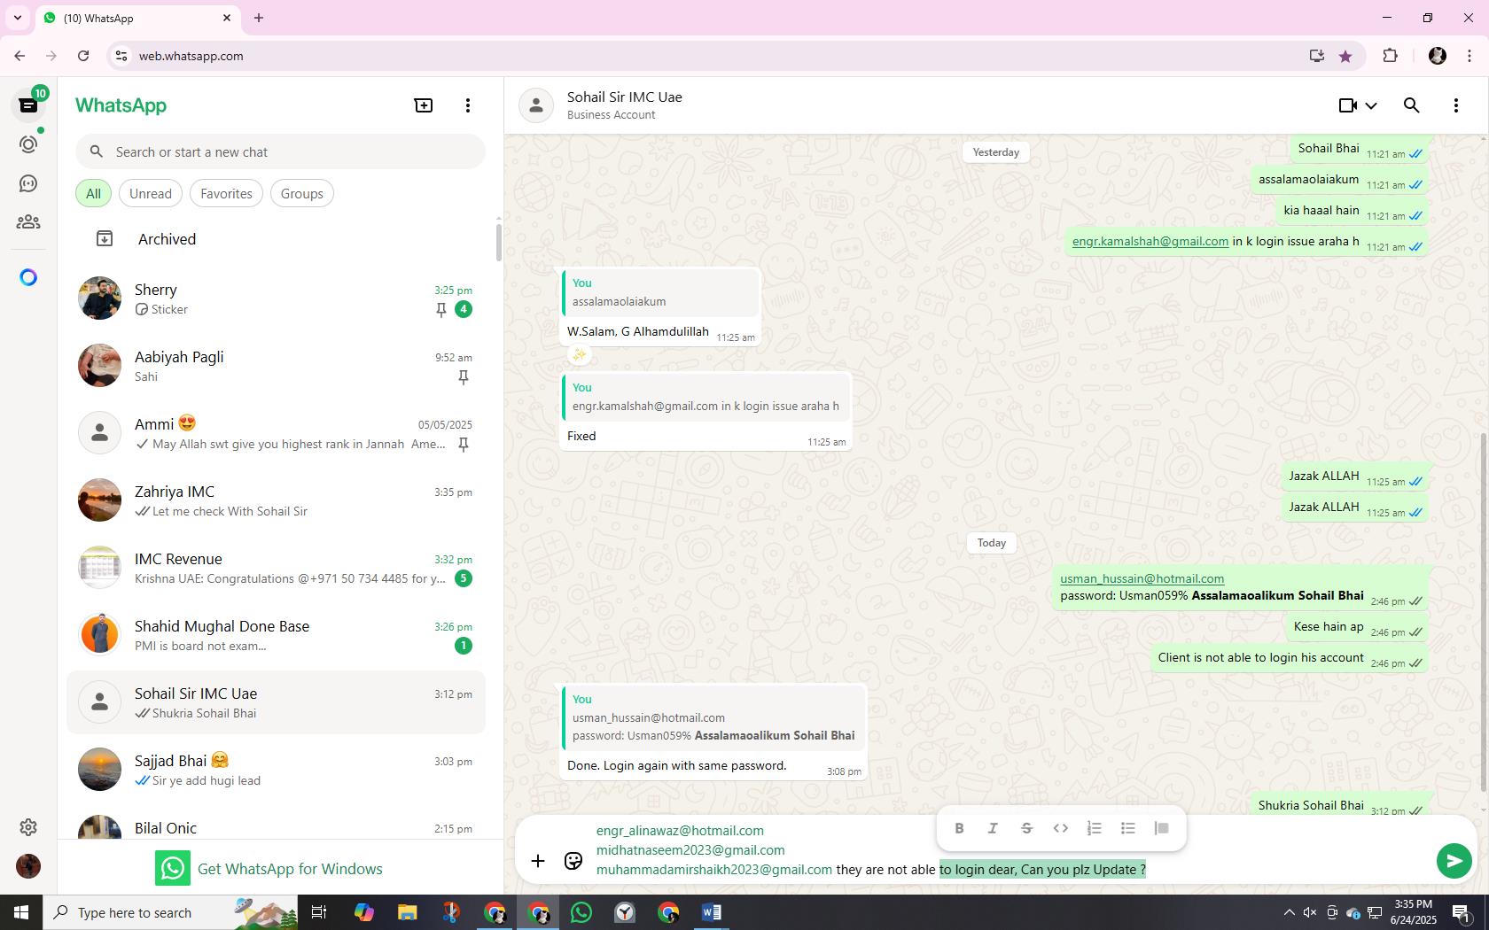Viewport: 1489px width, 930px height.
Task: Open your profile picture in sidebar
Action: point(28,866)
